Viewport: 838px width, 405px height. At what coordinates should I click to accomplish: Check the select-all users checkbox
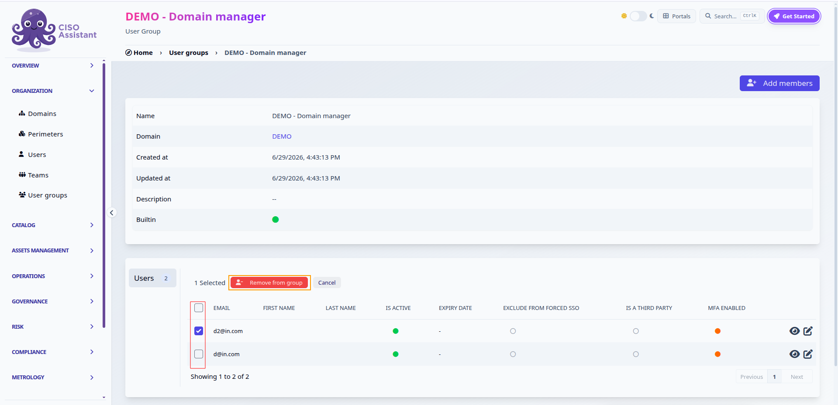point(199,308)
